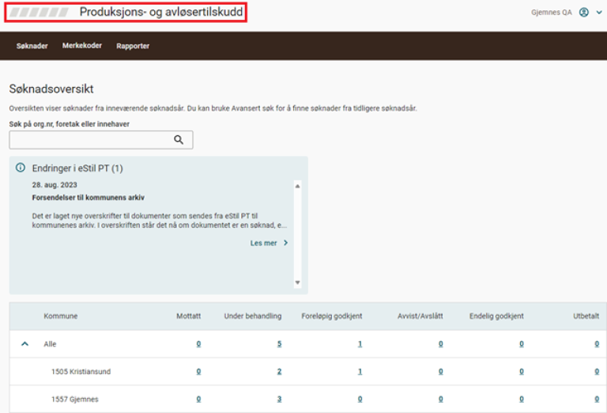Click Utbetalt count for Alle row

coord(597,344)
